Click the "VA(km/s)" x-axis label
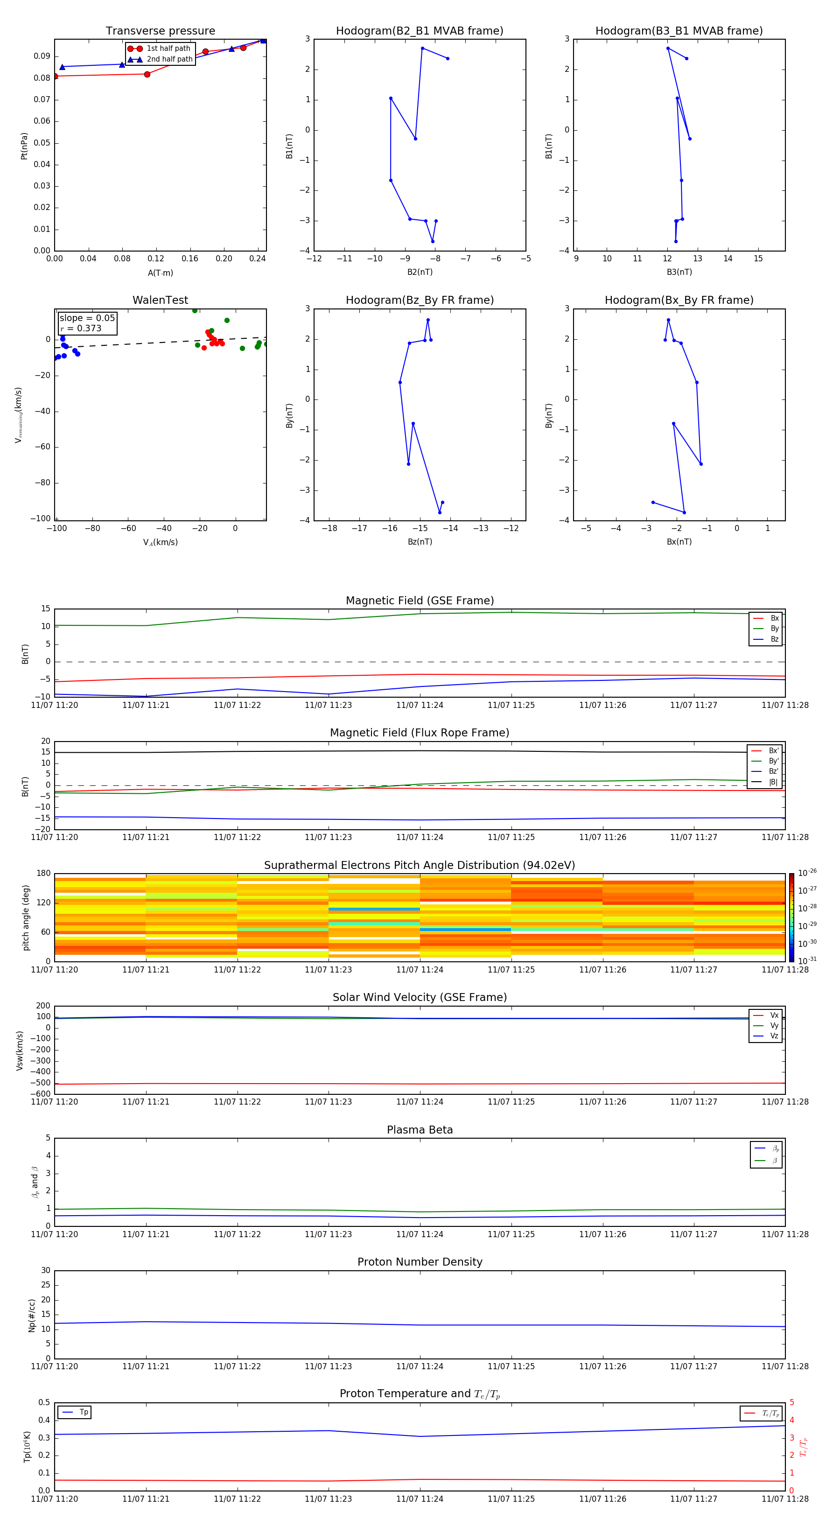Image resolution: width=840 pixels, height=1540 pixels. 160,542
